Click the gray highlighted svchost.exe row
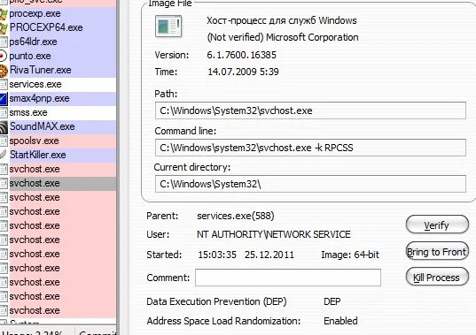The width and height of the screenshot is (476, 335). tap(58, 183)
